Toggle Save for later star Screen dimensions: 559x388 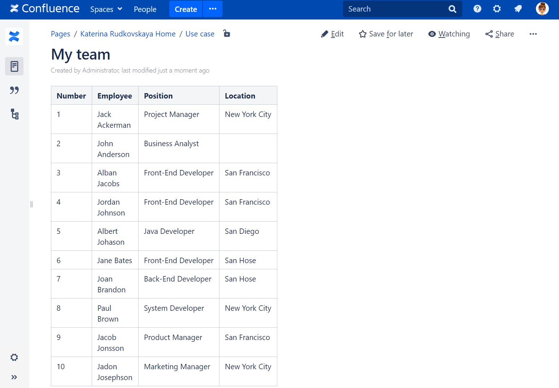point(386,34)
